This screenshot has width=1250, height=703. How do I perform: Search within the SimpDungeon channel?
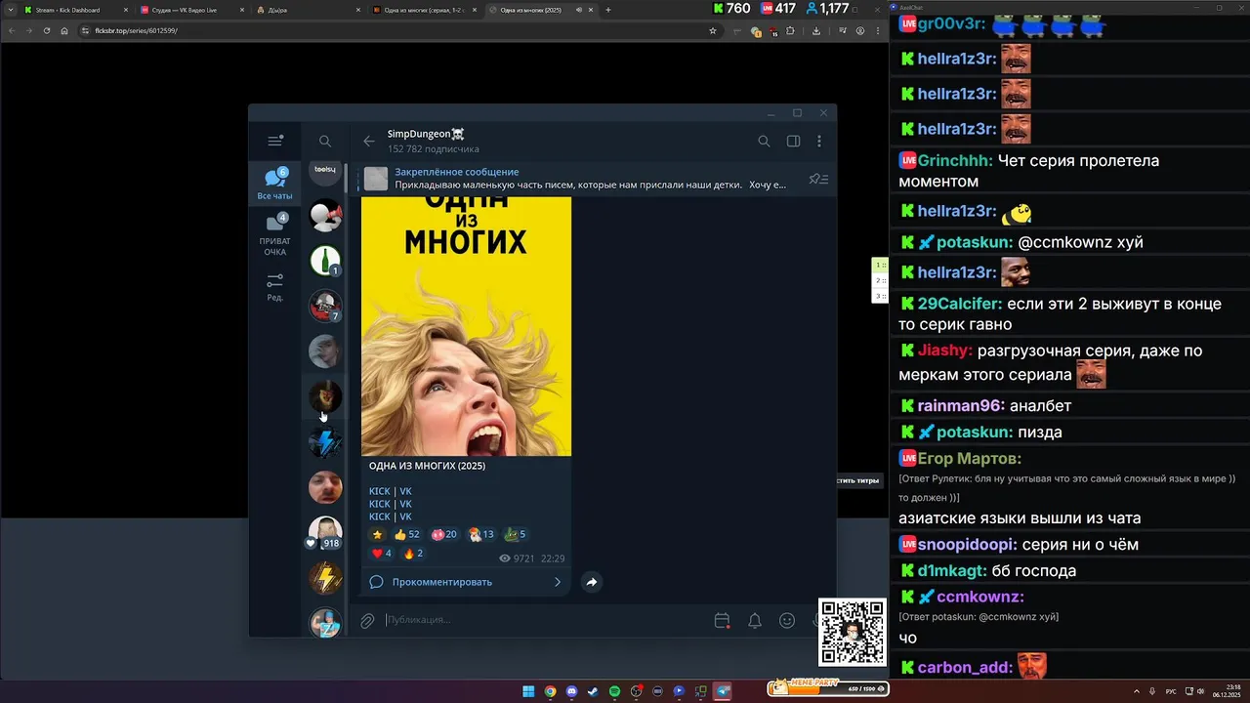coord(764,141)
